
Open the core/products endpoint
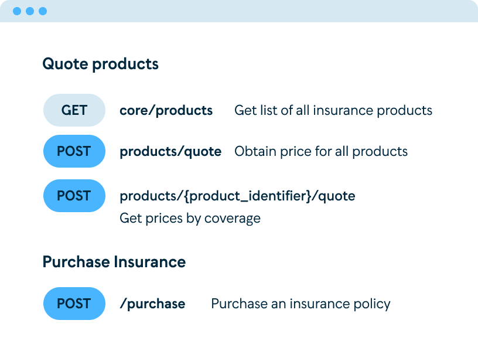point(166,110)
